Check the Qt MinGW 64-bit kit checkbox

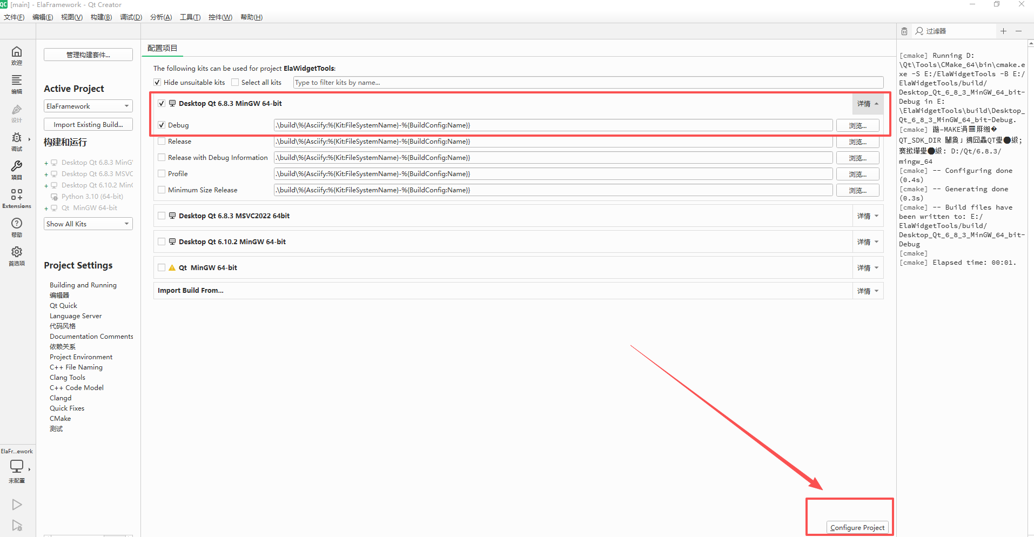[x=162, y=267]
